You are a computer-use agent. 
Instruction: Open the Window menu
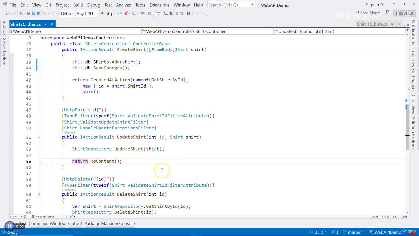[182, 5]
